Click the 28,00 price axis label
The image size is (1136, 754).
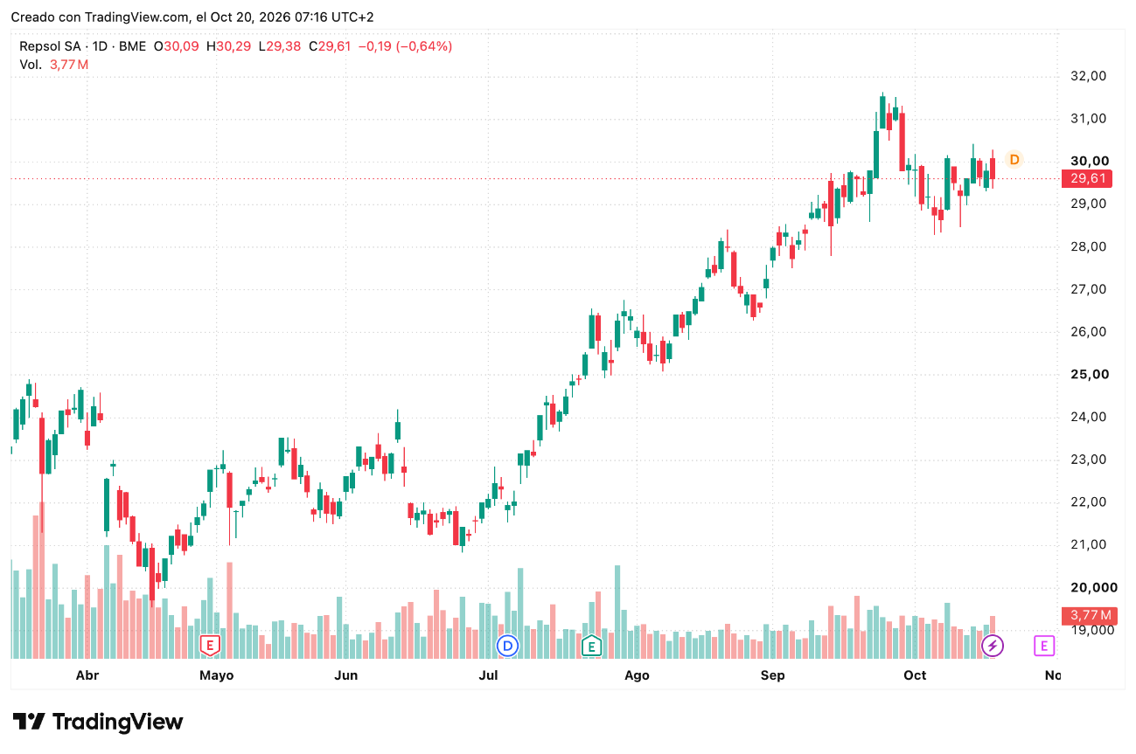[1089, 246]
